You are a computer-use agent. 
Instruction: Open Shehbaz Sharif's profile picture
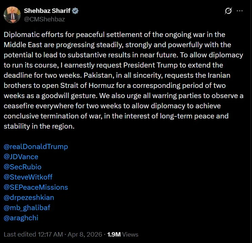(12, 15)
